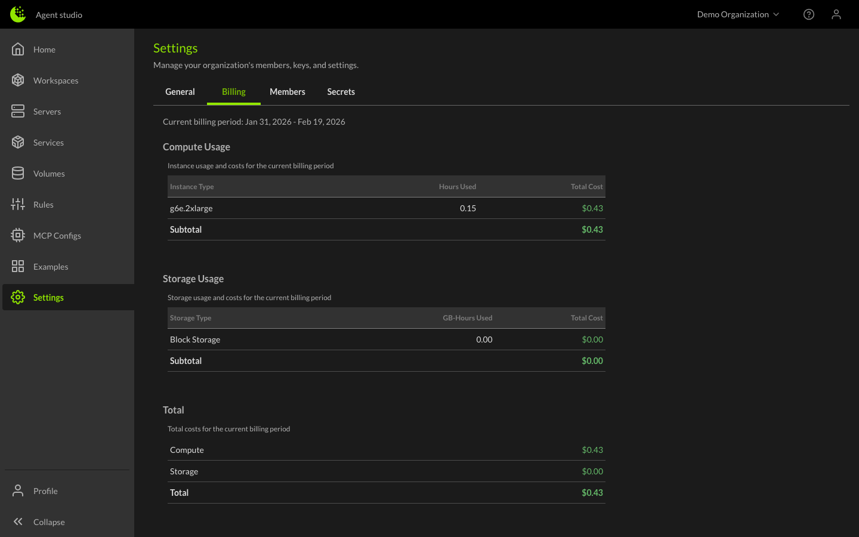Open the Workspaces section
859x537 pixels.
pyautogui.click(x=55, y=80)
